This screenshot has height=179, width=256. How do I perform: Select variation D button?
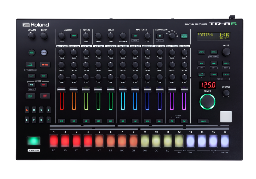point(49,110)
